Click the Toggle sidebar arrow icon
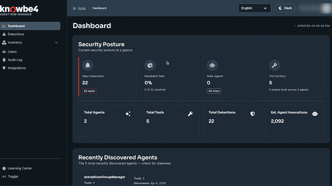The image size is (332, 186). point(4,176)
